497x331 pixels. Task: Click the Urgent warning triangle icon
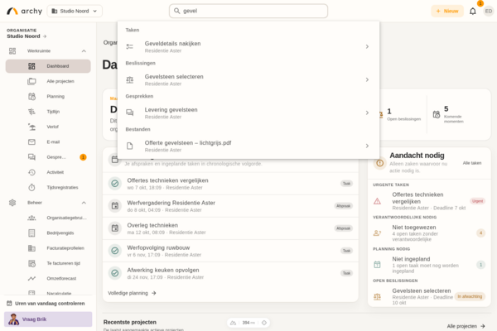click(377, 201)
